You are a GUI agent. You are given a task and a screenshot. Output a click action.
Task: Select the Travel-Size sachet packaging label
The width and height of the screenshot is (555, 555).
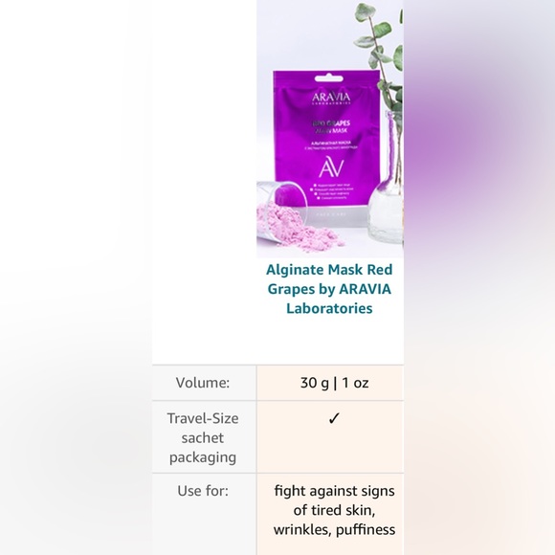tap(203, 437)
